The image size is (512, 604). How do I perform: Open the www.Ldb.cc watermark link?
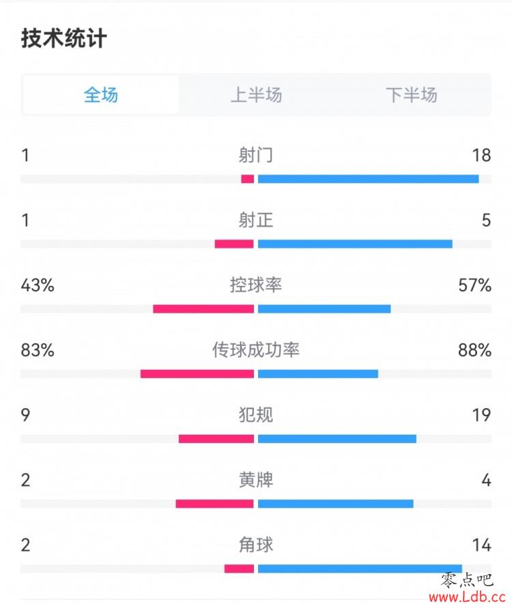click(467, 596)
